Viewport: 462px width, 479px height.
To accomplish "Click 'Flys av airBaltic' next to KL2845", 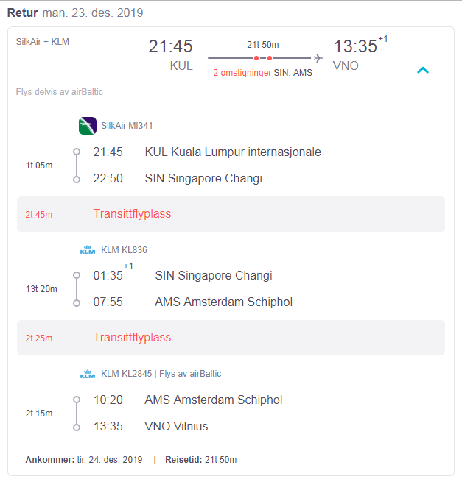I will click(190, 374).
